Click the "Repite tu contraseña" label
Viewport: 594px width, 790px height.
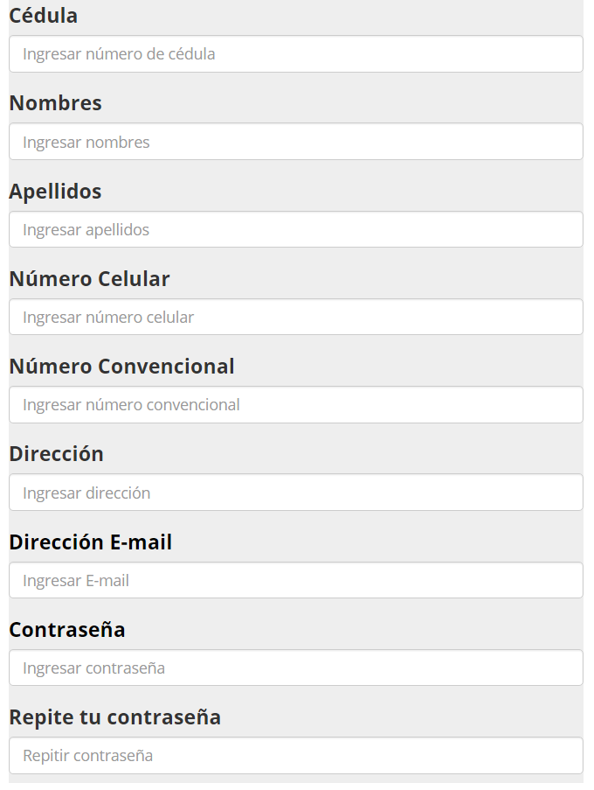[114, 717]
